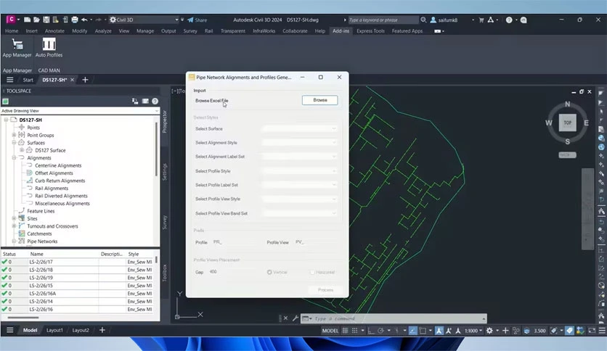
Task: Open the Select Alignment Label Set dropdown
Action: point(299,157)
